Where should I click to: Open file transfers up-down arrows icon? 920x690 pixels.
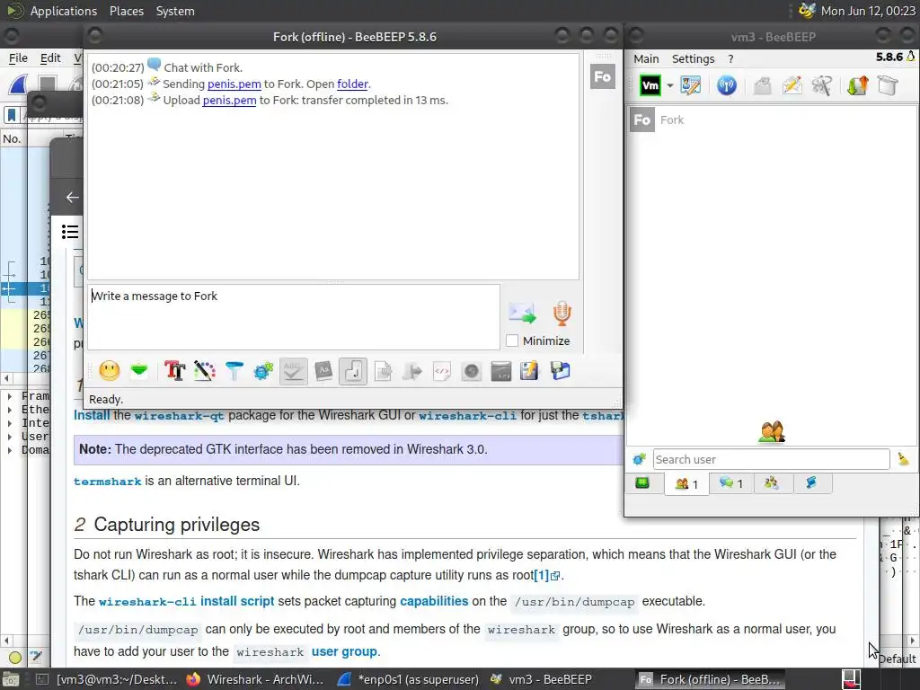(857, 85)
